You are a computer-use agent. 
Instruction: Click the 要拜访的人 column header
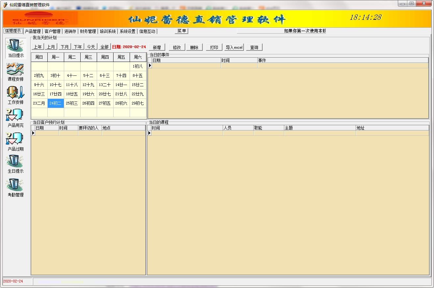pos(90,128)
